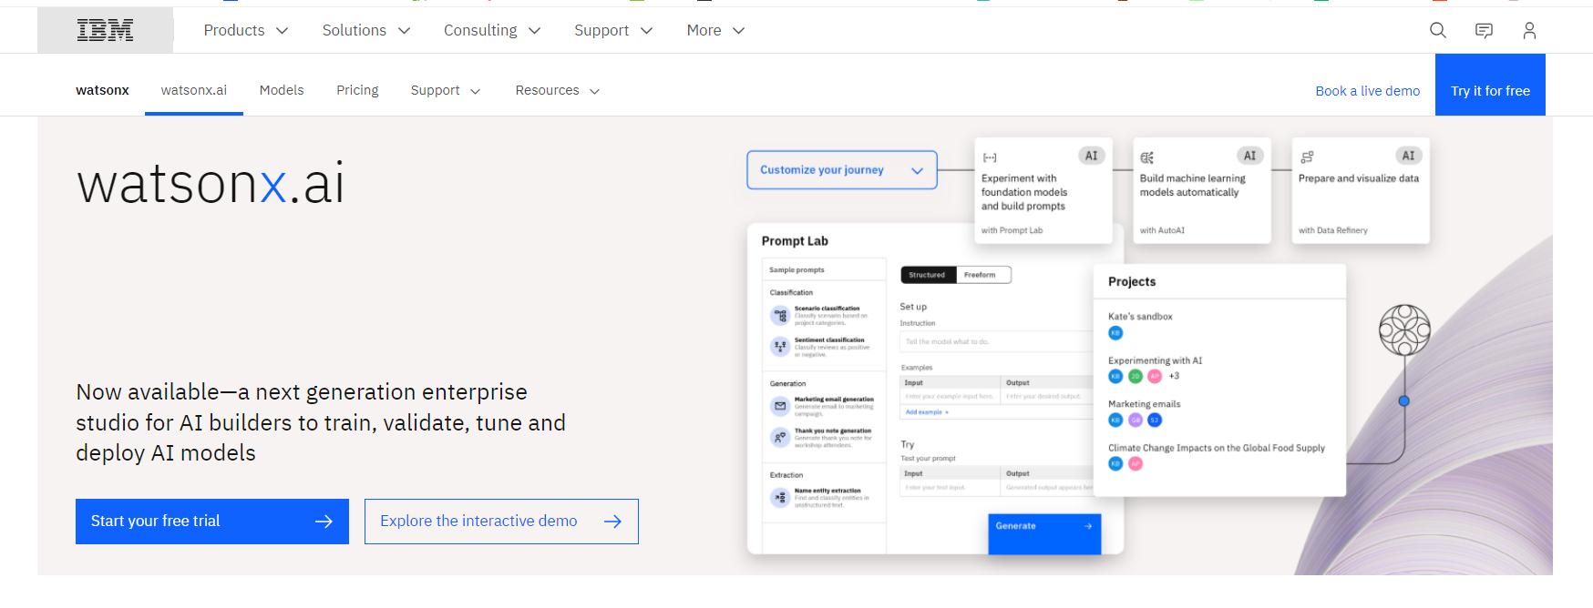
Task: Click the Prepare and visualize data icon
Action: pos(1307,157)
